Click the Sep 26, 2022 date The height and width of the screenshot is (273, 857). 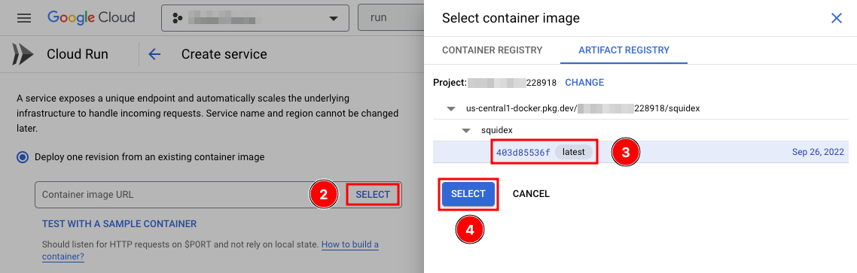pos(818,153)
